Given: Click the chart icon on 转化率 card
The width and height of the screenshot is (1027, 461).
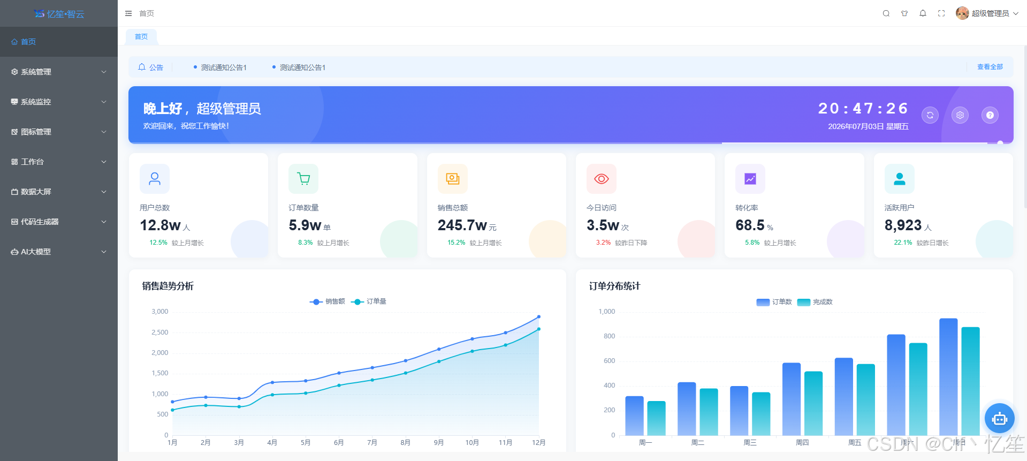Looking at the screenshot, I should 750,179.
